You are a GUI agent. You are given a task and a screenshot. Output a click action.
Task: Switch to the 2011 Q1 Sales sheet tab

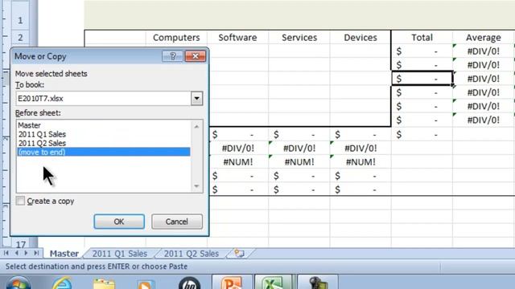[120, 254]
